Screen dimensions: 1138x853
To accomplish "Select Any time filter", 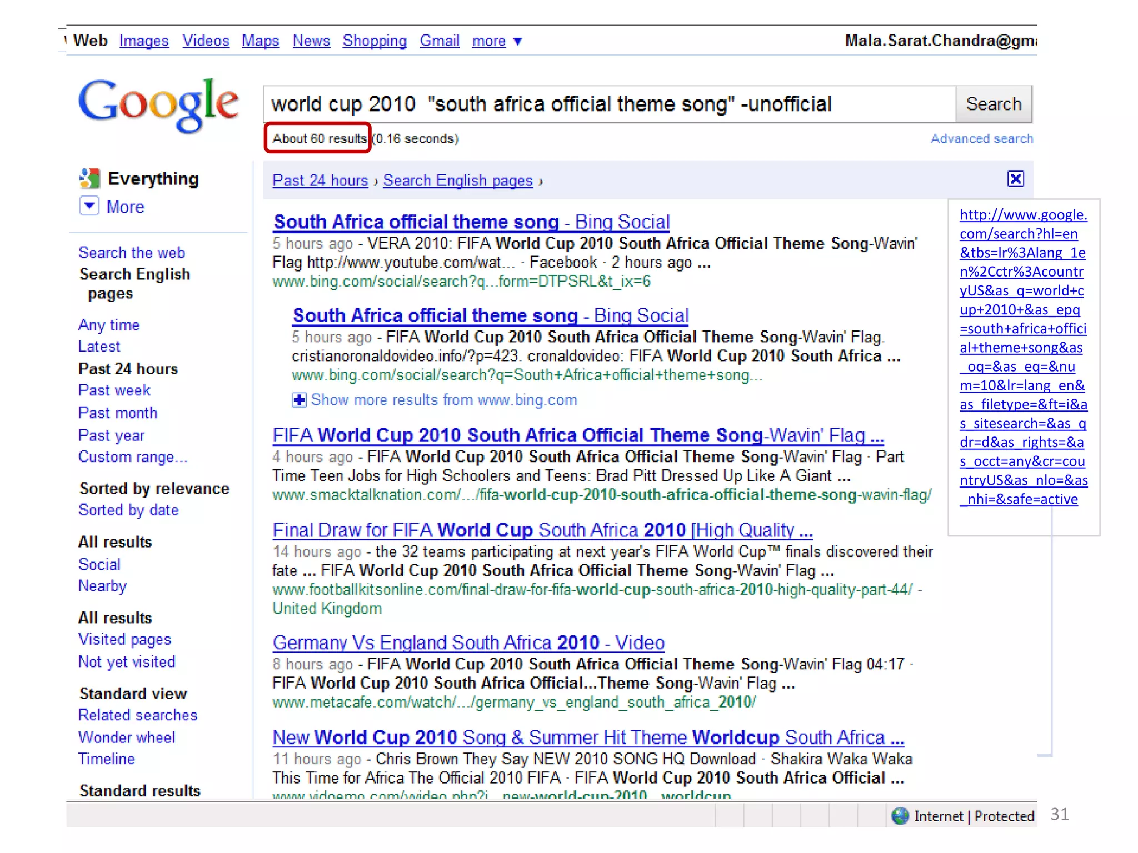I will pyautogui.click(x=109, y=325).
